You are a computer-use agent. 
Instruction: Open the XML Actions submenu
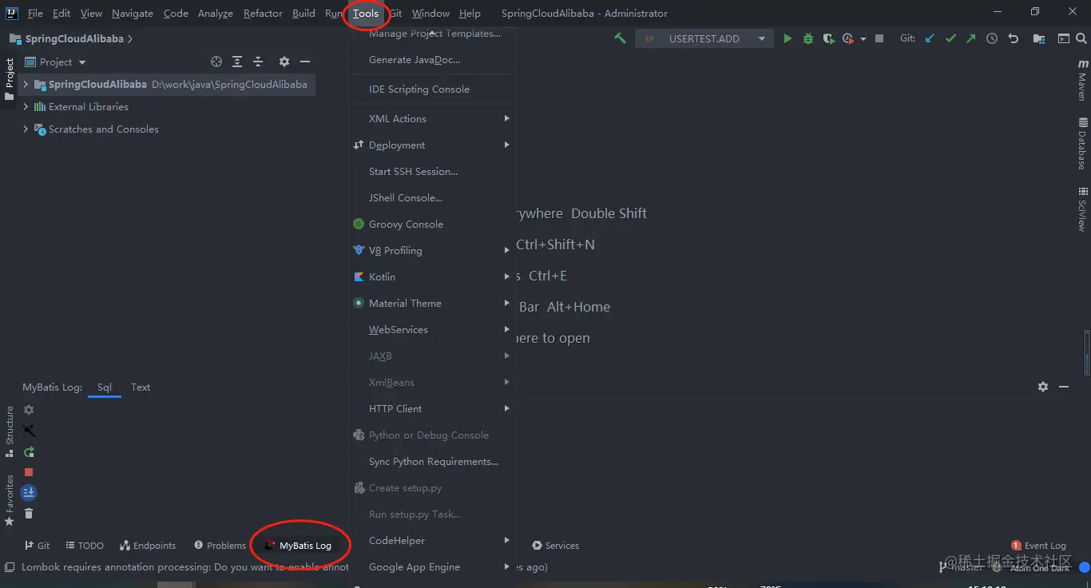point(432,118)
